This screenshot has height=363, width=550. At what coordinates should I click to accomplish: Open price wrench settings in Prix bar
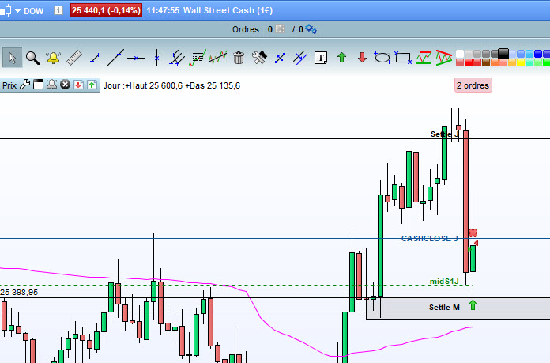coord(25,85)
